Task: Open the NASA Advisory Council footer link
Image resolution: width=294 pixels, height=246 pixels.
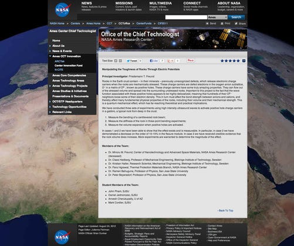Action: click(x=178, y=231)
